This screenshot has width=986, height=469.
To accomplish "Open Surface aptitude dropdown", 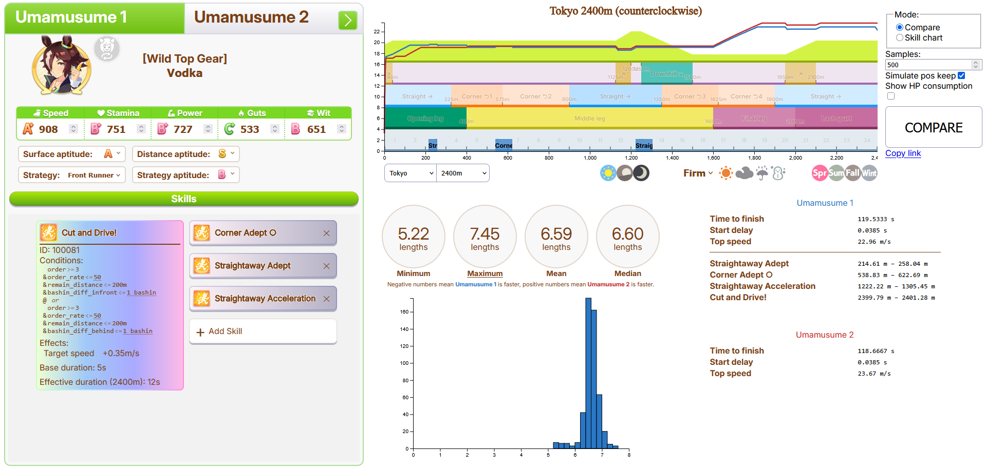I will click(72, 154).
